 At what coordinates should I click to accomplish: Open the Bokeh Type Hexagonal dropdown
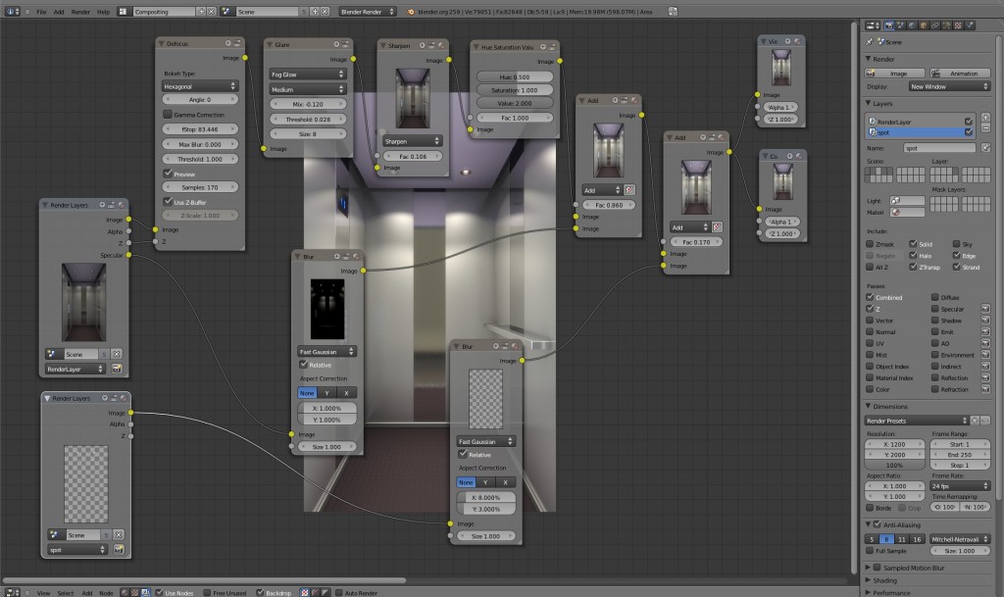[200, 85]
